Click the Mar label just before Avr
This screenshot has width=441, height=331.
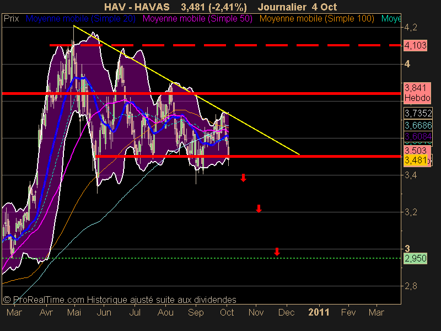click(x=14, y=312)
